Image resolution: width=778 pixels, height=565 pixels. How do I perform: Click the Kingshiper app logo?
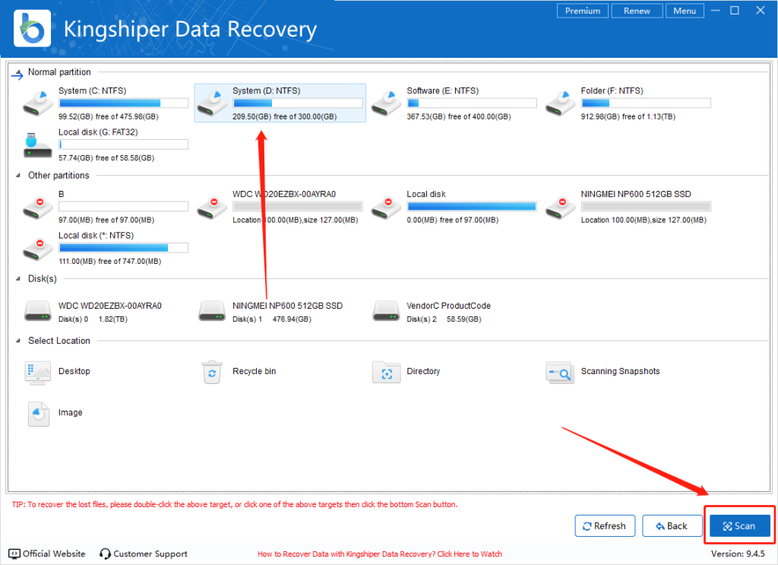coord(32,28)
